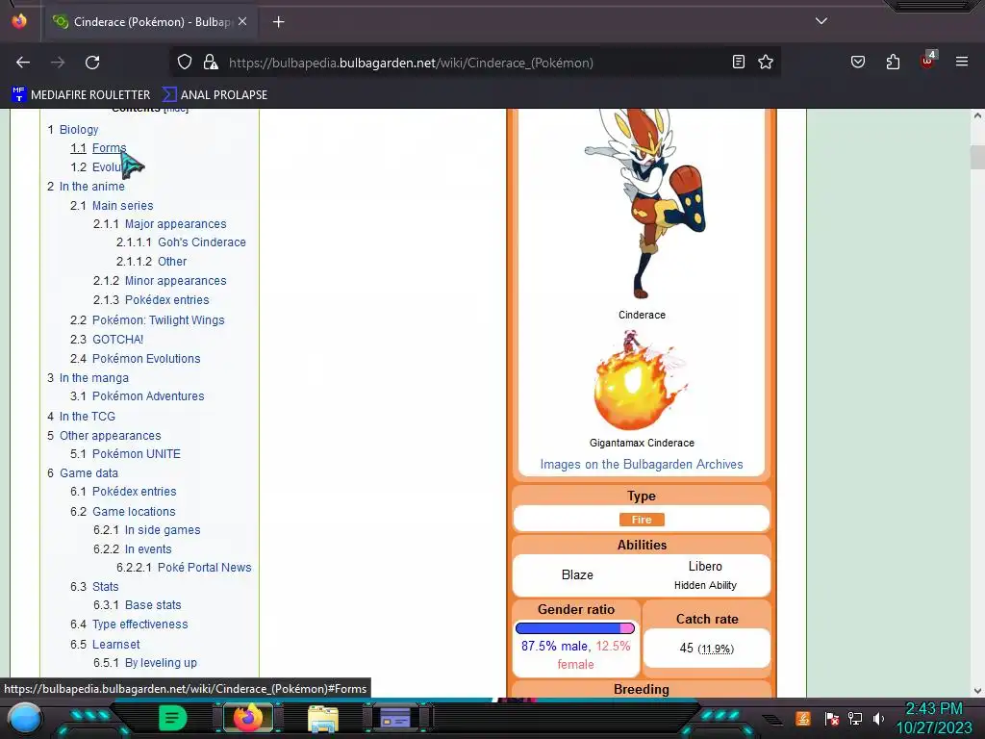Image resolution: width=985 pixels, height=739 pixels.
Task: Go to Type effectiveness section
Action: [x=139, y=624]
